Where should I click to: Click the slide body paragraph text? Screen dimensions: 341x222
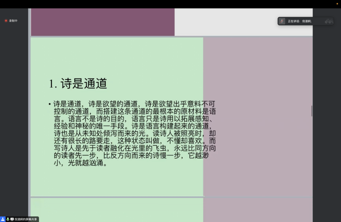[135, 133]
